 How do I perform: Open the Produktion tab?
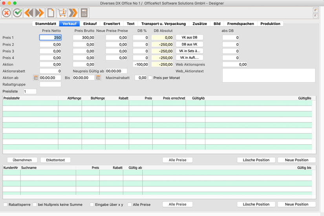click(x=270, y=24)
